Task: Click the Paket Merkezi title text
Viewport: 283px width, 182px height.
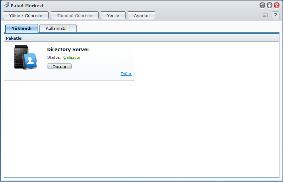Action: 27,6
